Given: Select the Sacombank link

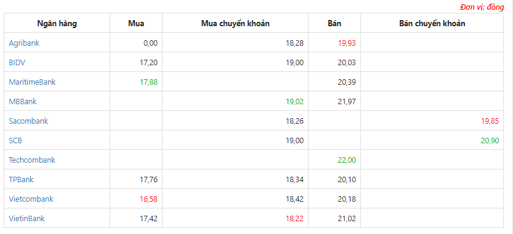Looking at the screenshot, I should 29,121.
